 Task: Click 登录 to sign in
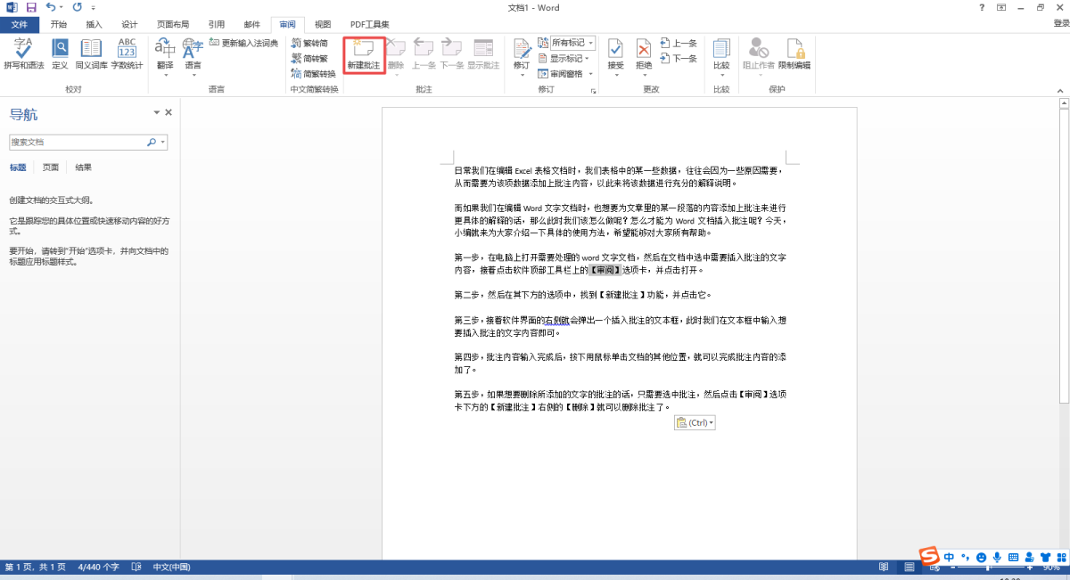click(x=1061, y=24)
